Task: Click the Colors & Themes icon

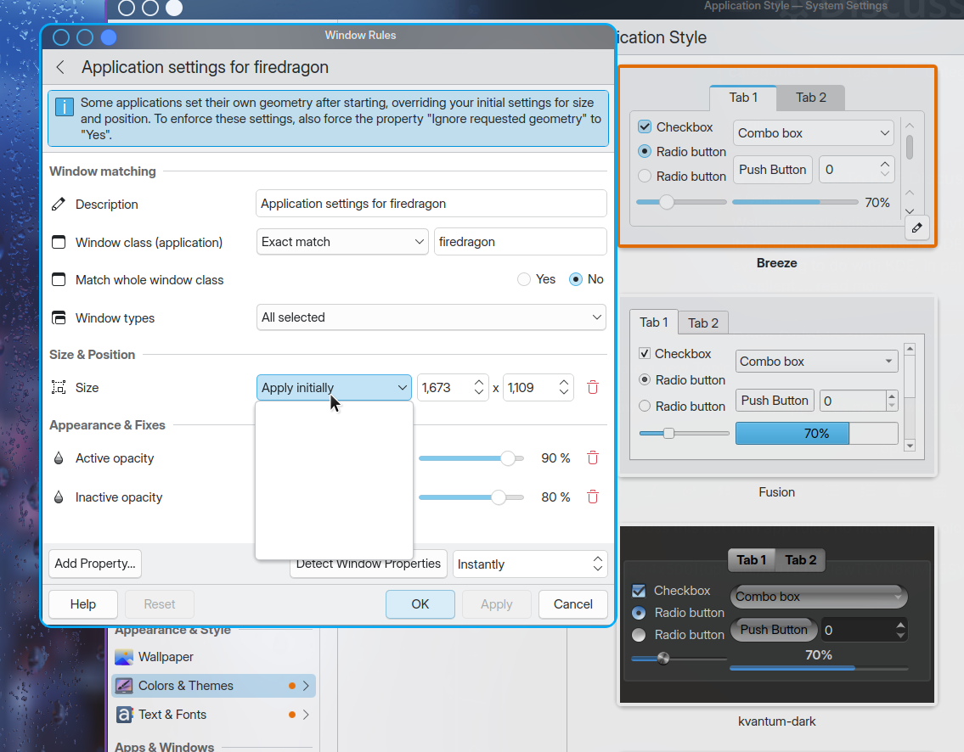Action: [x=123, y=686]
